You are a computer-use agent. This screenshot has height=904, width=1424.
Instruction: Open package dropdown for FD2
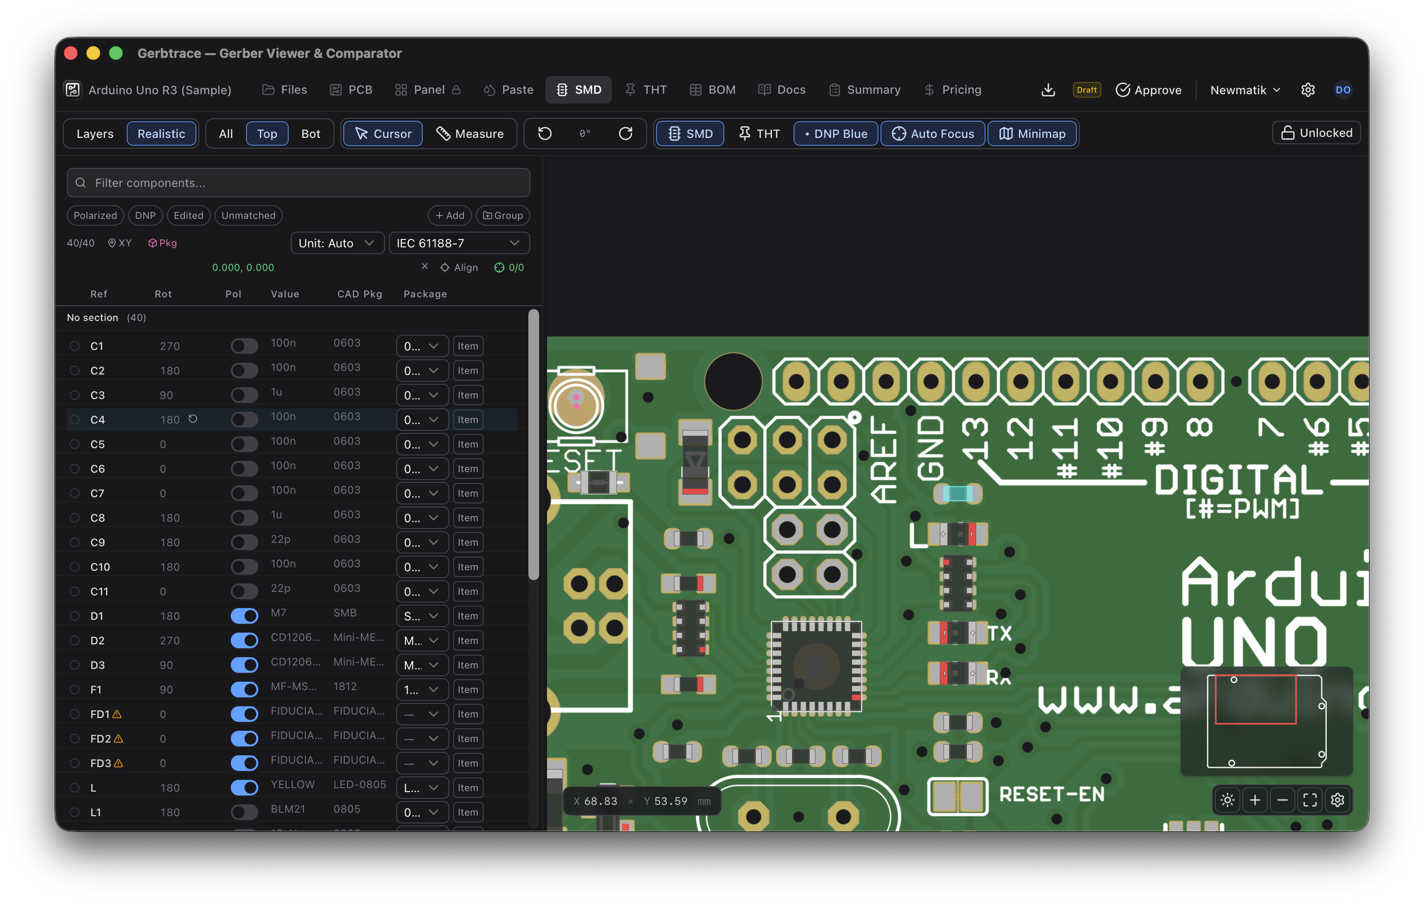pos(422,739)
